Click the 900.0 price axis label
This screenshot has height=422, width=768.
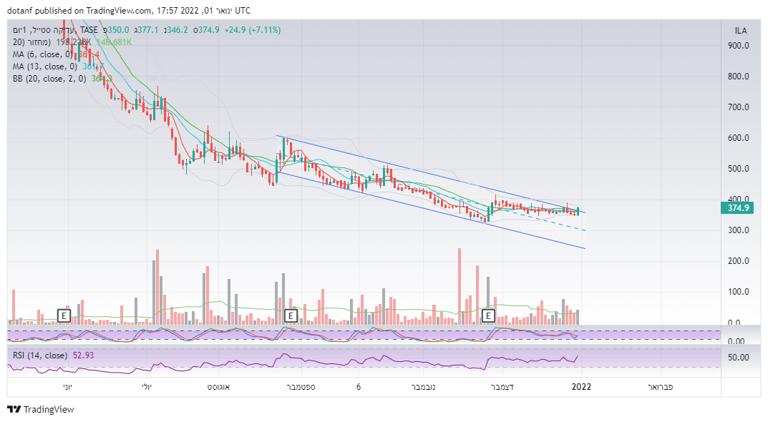[738, 46]
